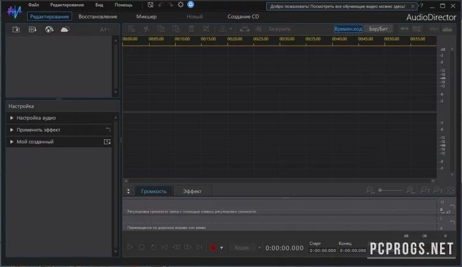Click vertical zoom out magnifier icon
462x267 pixels.
424,190
